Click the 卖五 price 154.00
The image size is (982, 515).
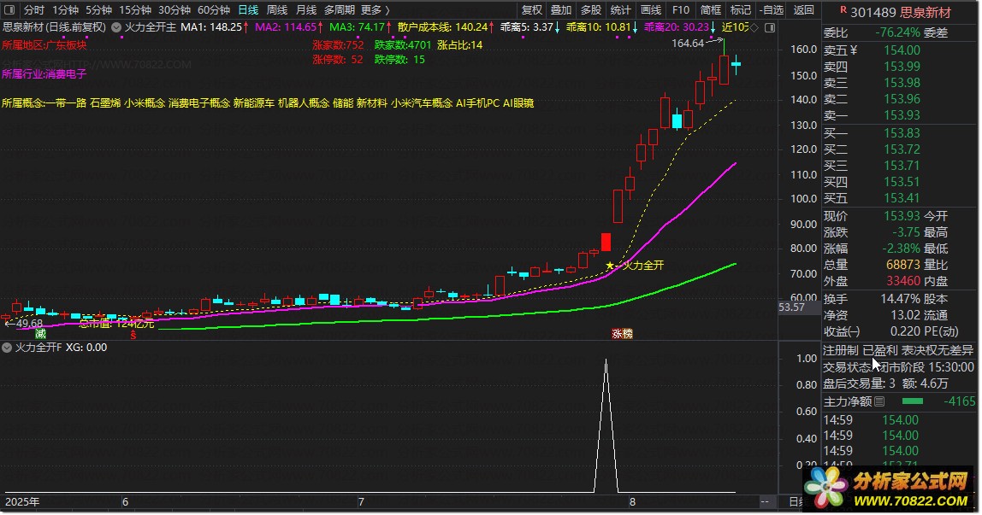[902, 50]
